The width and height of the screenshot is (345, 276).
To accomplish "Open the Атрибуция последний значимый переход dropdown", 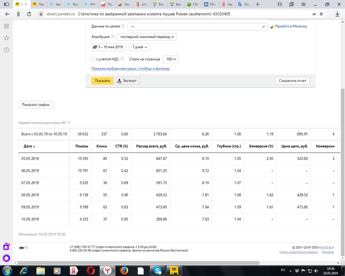I will coord(147,37).
